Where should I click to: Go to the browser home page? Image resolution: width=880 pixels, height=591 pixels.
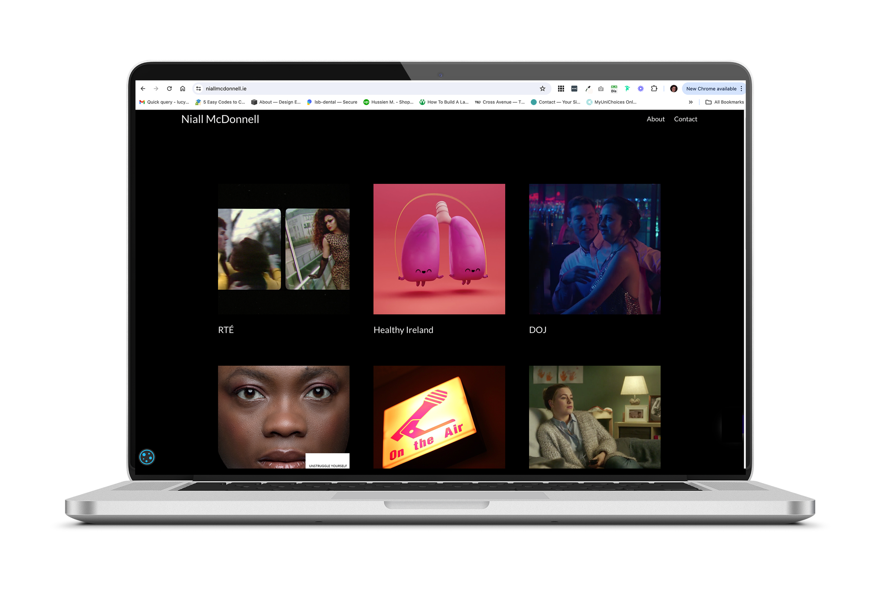(x=182, y=89)
